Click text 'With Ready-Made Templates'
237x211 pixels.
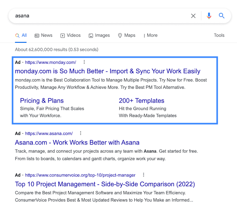(148, 116)
